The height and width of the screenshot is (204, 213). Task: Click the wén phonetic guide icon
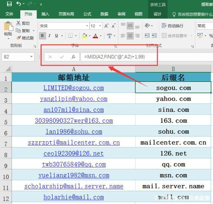[109, 35]
